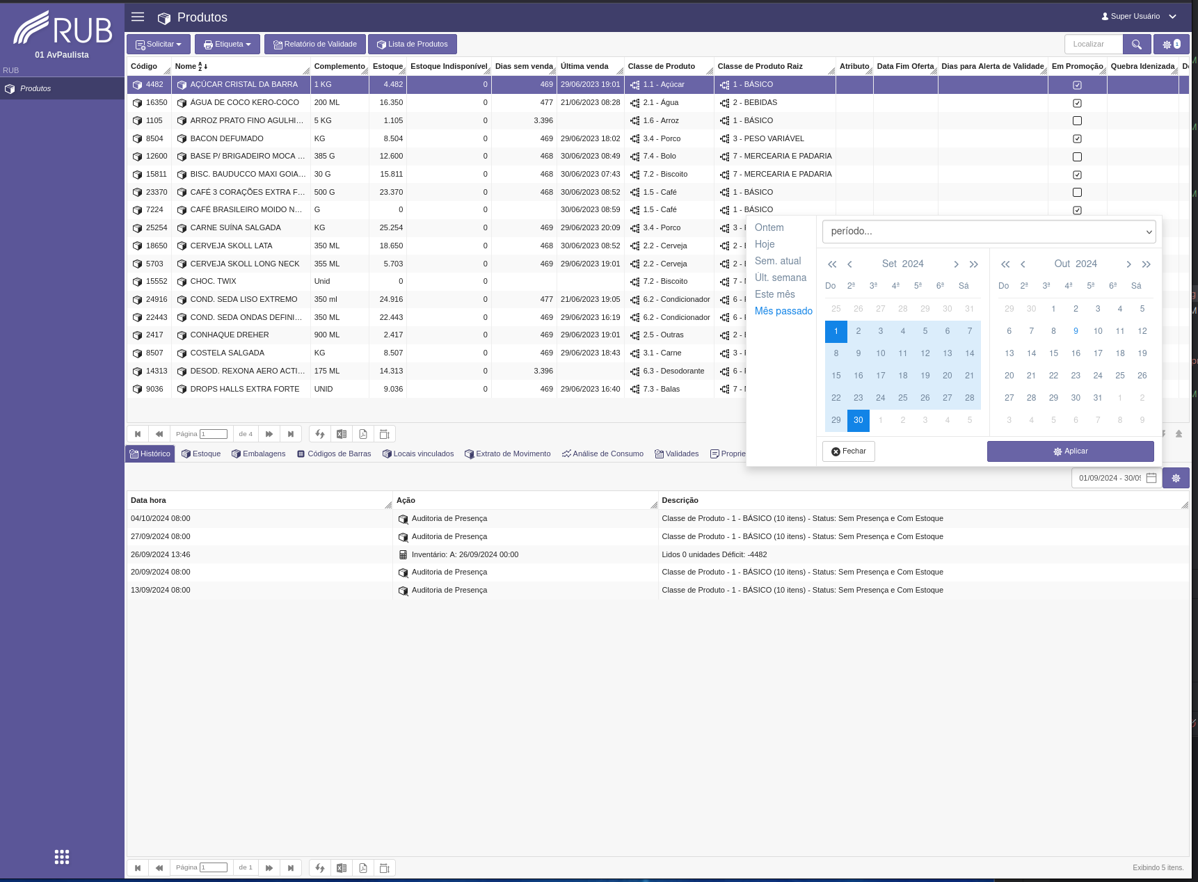
Task: Switch to the Estoque tab
Action: (201, 454)
